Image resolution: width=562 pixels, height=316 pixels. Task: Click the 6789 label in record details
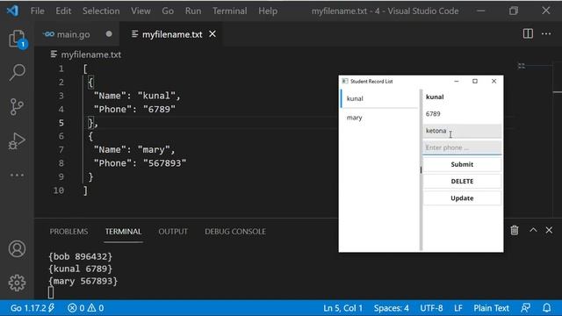point(433,114)
